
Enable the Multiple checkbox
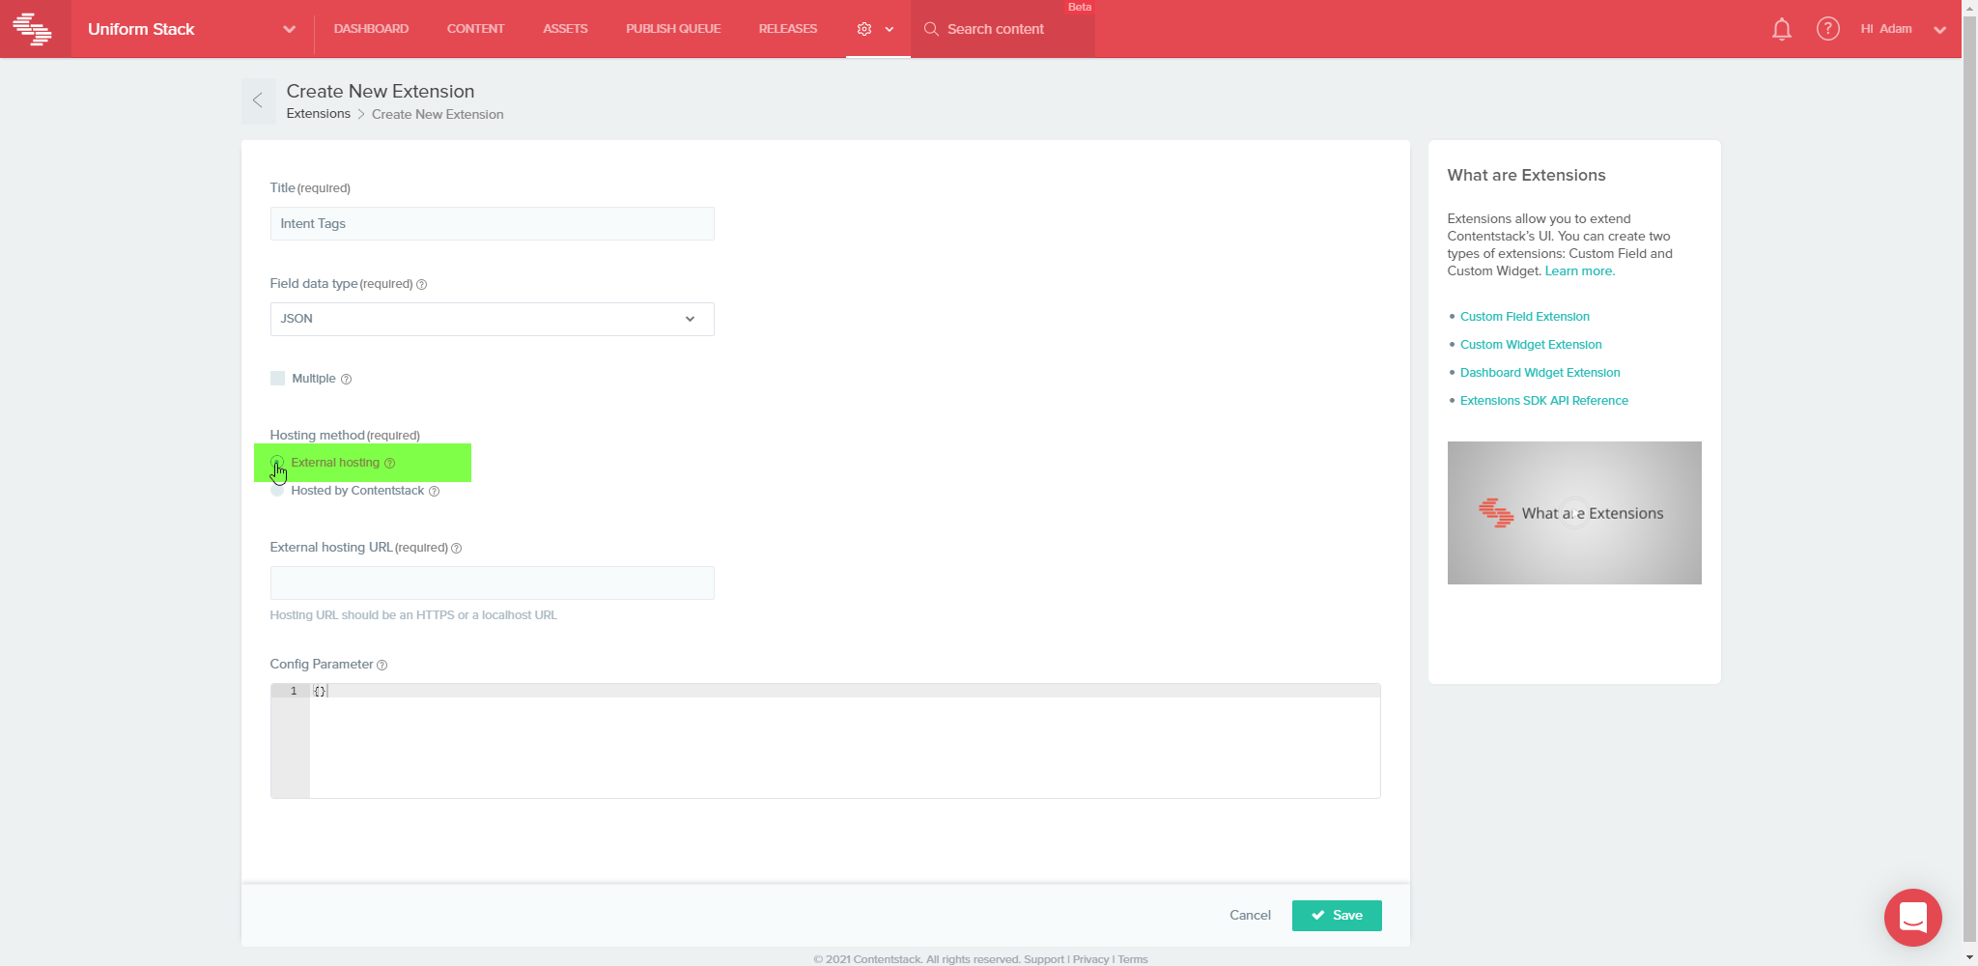point(278,378)
